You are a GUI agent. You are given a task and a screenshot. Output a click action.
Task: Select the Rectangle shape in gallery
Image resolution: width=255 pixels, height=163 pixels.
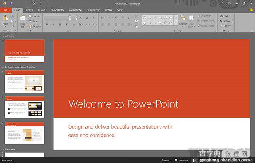click(160, 18)
